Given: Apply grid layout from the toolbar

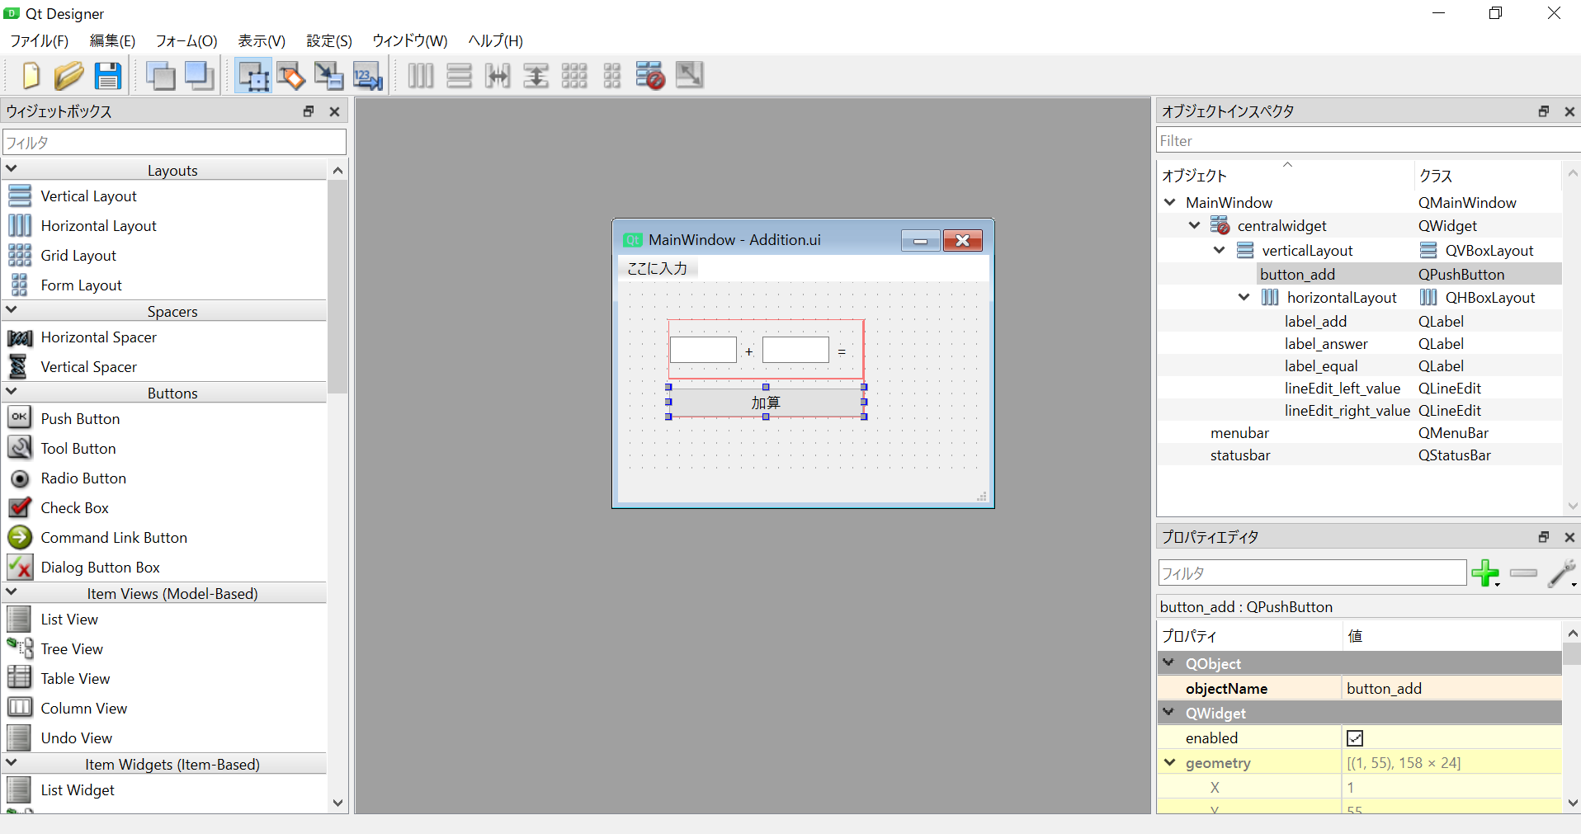Looking at the screenshot, I should [573, 75].
